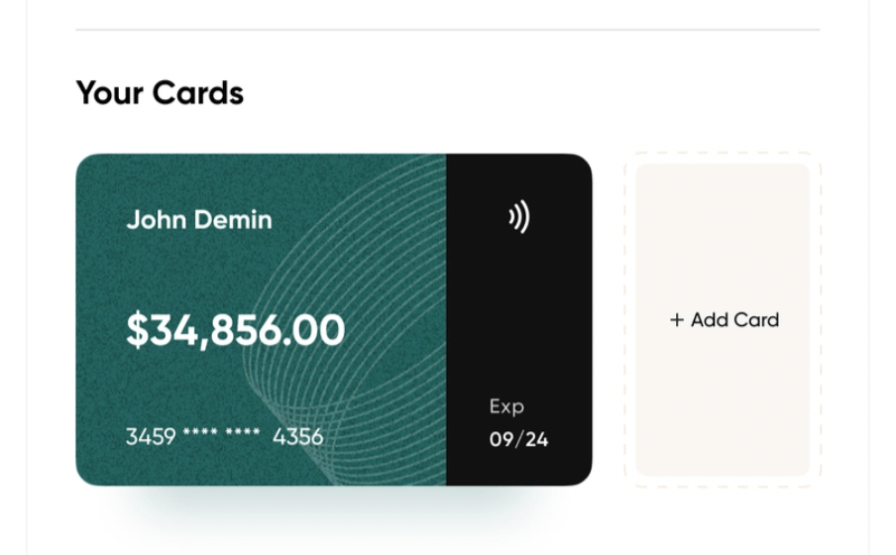
Task: Tap the contactless payment icon
Action: coord(518,219)
